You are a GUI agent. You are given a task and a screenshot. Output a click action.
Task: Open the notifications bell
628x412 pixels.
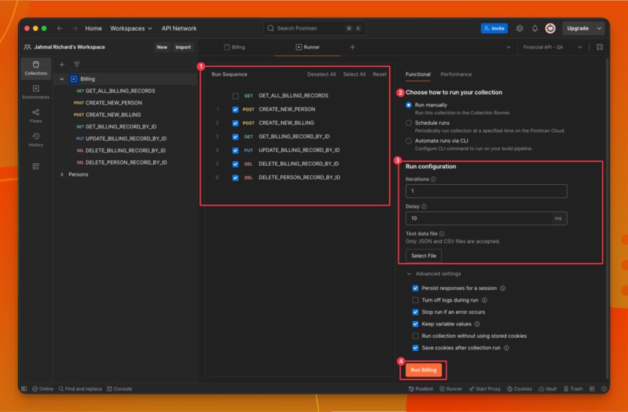pos(535,28)
